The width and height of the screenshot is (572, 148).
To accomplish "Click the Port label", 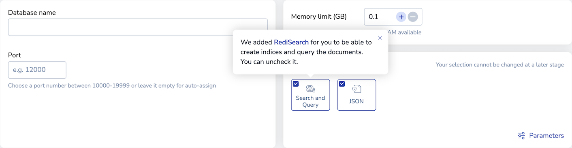I will (15, 55).
